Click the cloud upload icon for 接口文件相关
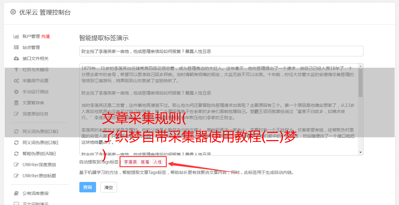The height and width of the screenshot is (205, 399). (x=16, y=58)
